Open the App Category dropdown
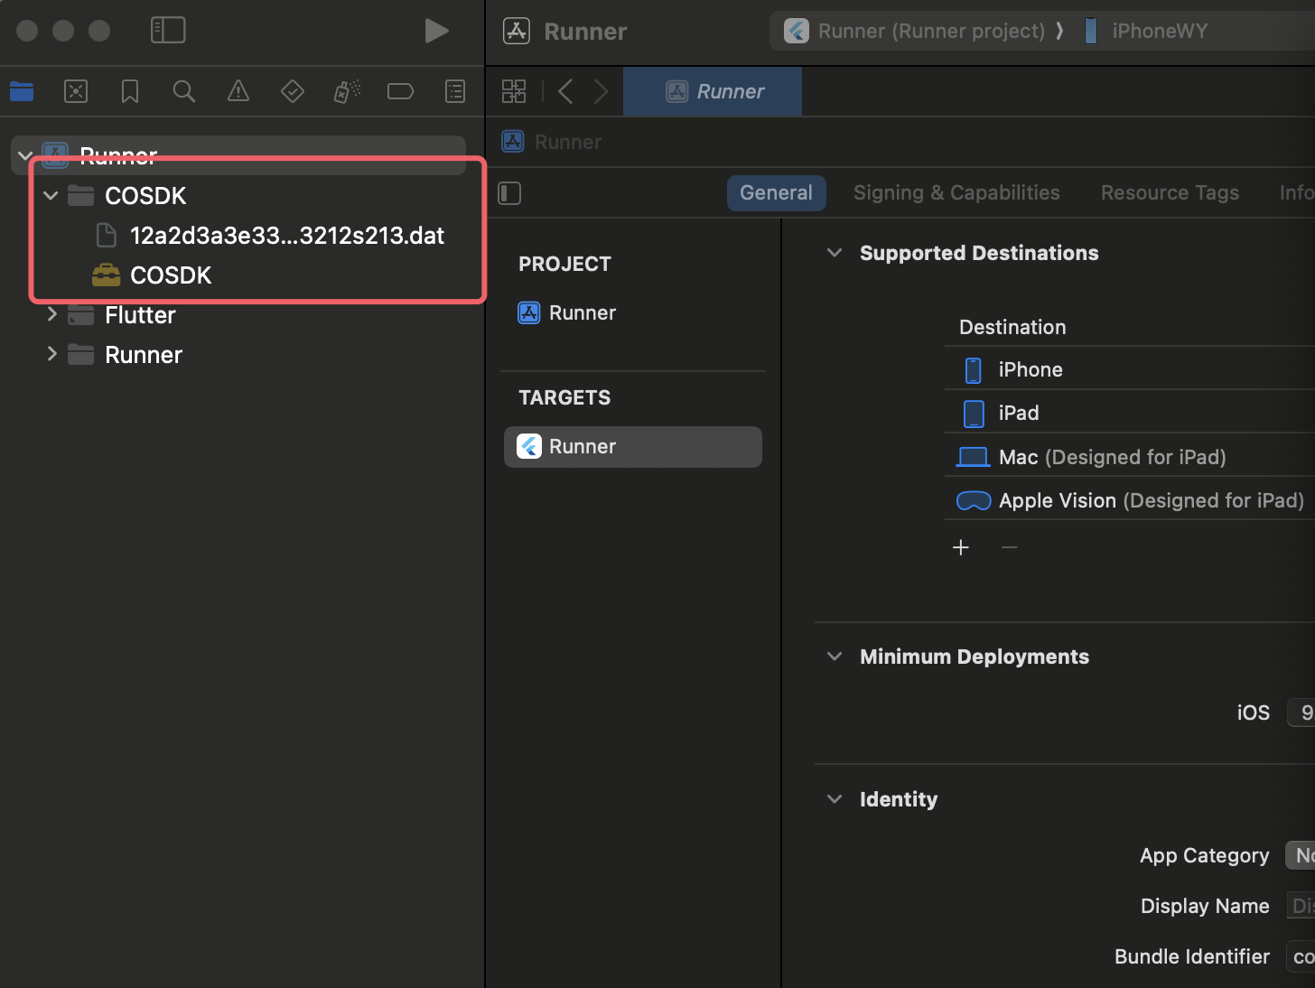The height and width of the screenshot is (988, 1315). (x=1301, y=855)
